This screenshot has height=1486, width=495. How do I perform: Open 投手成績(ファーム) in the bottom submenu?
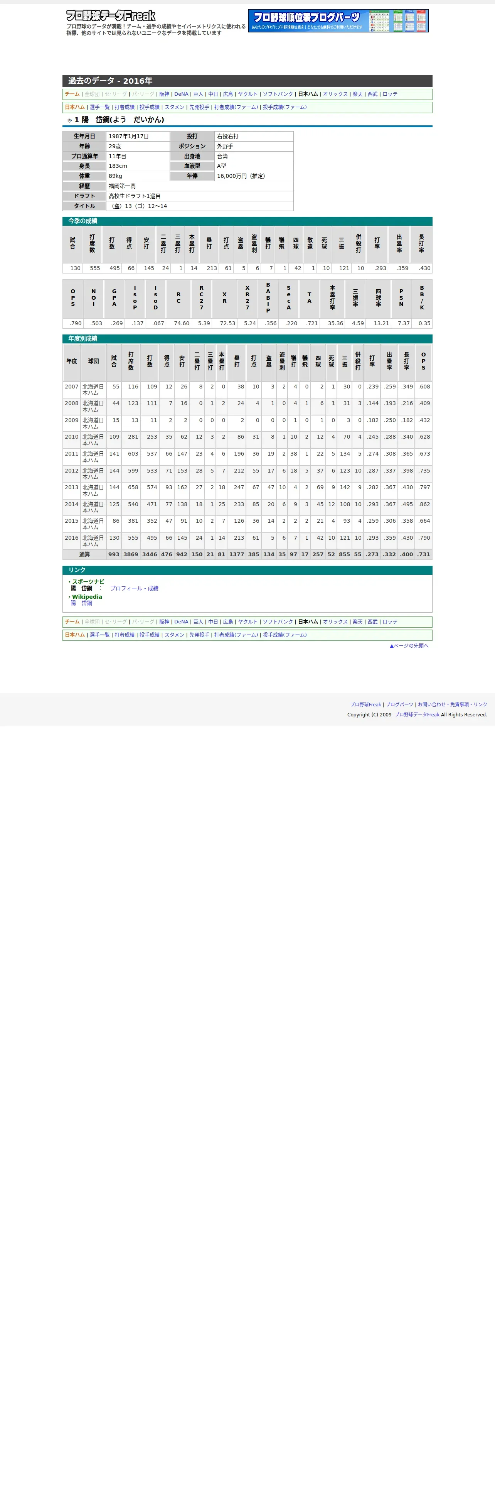tap(285, 635)
